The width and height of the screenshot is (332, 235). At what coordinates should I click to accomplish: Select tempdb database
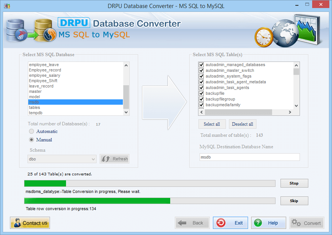point(76,113)
